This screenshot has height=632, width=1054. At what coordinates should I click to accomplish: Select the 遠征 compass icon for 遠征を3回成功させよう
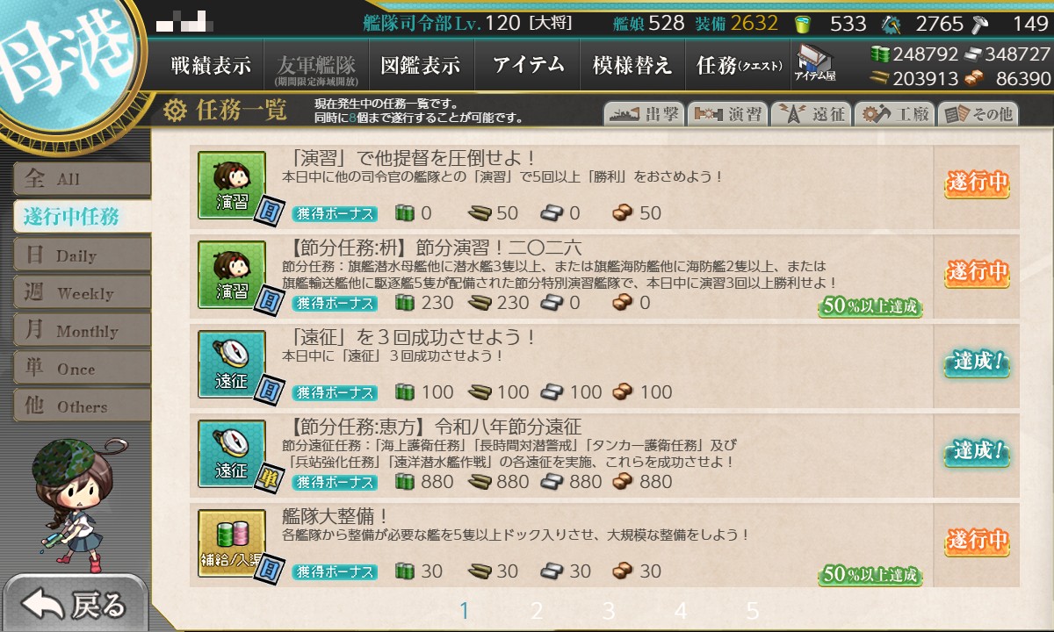pos(232,362)
